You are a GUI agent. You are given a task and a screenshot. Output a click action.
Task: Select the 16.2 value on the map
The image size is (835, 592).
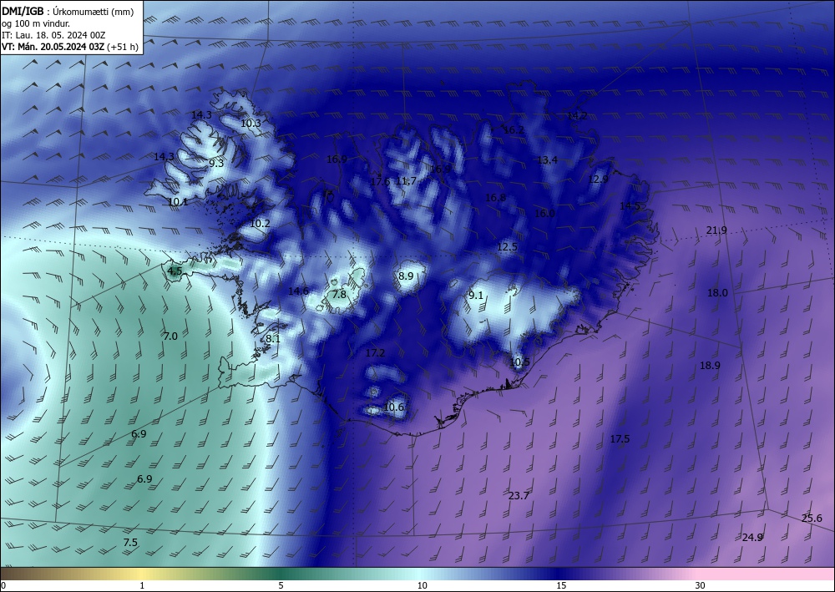(x=514, y=130)
